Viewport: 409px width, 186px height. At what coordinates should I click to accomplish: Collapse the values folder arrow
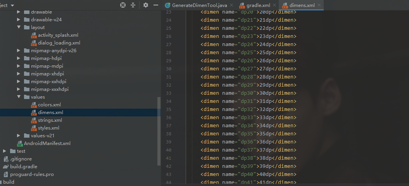point(19,97)
